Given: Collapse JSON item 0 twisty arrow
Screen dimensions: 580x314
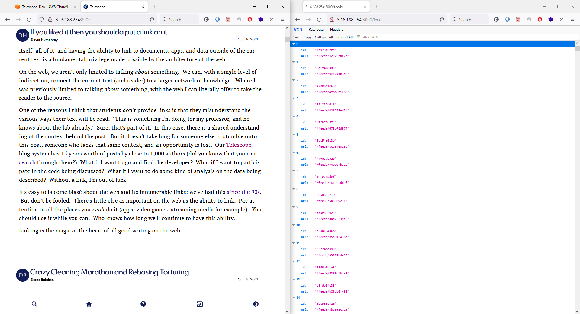Looking at the screenshot, I should pyautogui.click(x=294, y=44).
